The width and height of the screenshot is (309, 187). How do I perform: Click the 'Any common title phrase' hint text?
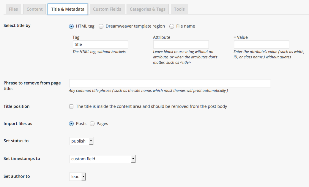click(148, 90)
